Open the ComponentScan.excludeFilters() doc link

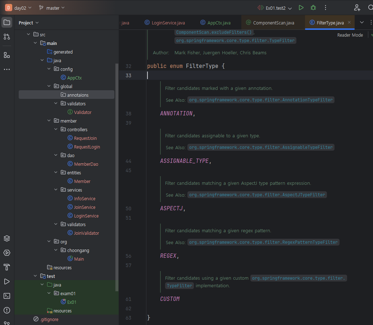pos(214,32)
